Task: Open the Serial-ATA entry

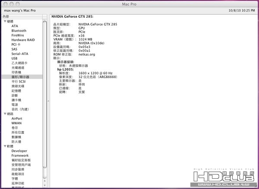Action: (20, 54)
